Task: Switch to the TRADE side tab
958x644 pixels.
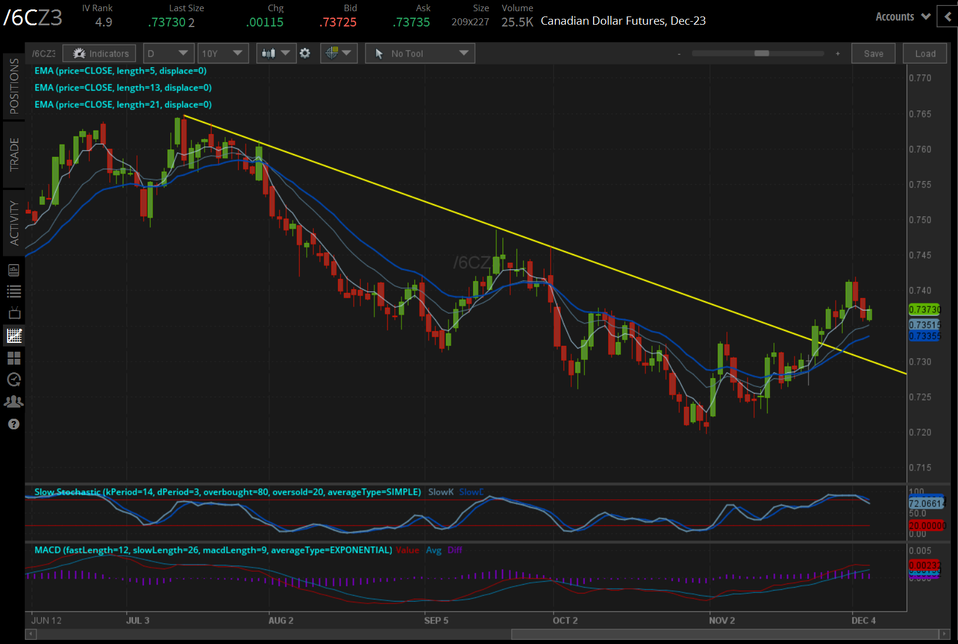Action: coord(14,155)
